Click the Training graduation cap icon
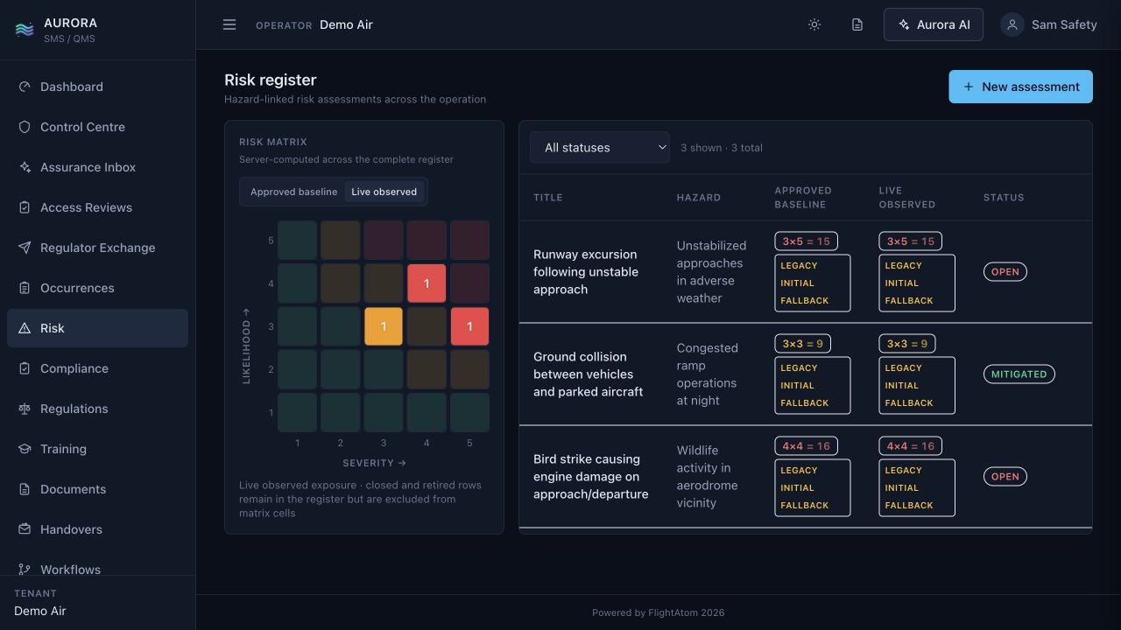1121x630 pixels. point(25,449)
